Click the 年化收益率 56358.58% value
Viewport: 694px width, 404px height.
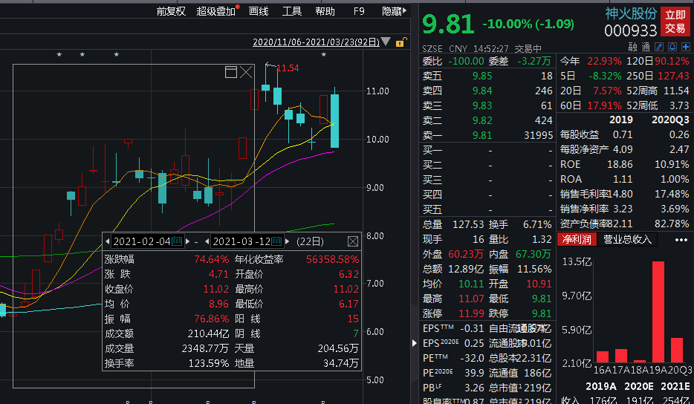[332, 259]
